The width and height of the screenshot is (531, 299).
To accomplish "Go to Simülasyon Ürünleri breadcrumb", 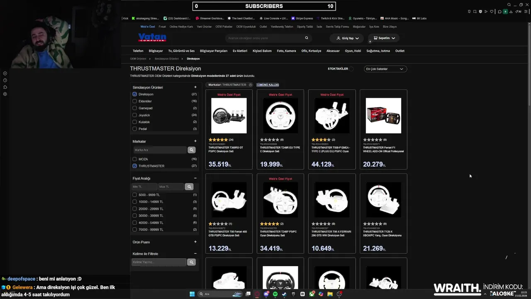I will [167, 59].
